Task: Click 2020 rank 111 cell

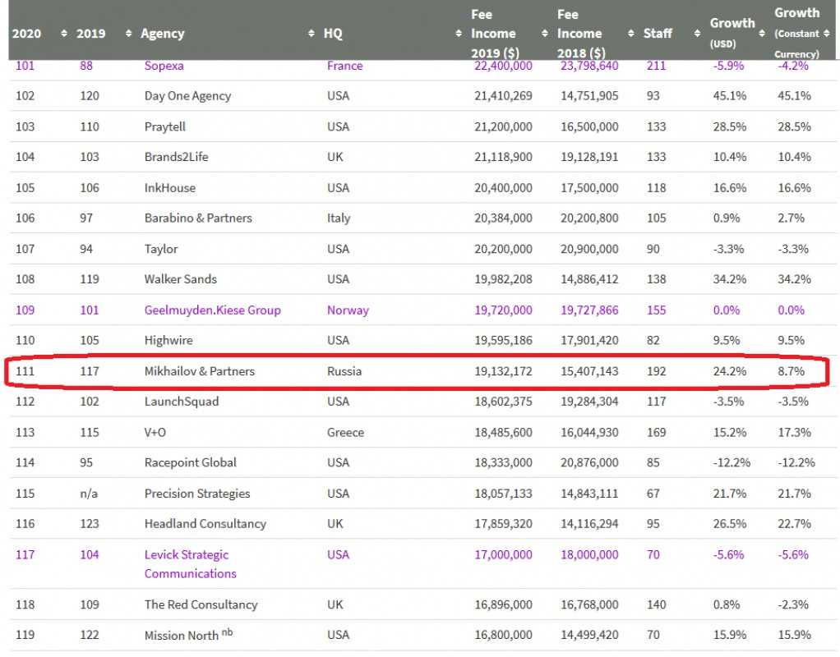Action: pyautogui.click(x=25, y=371)
